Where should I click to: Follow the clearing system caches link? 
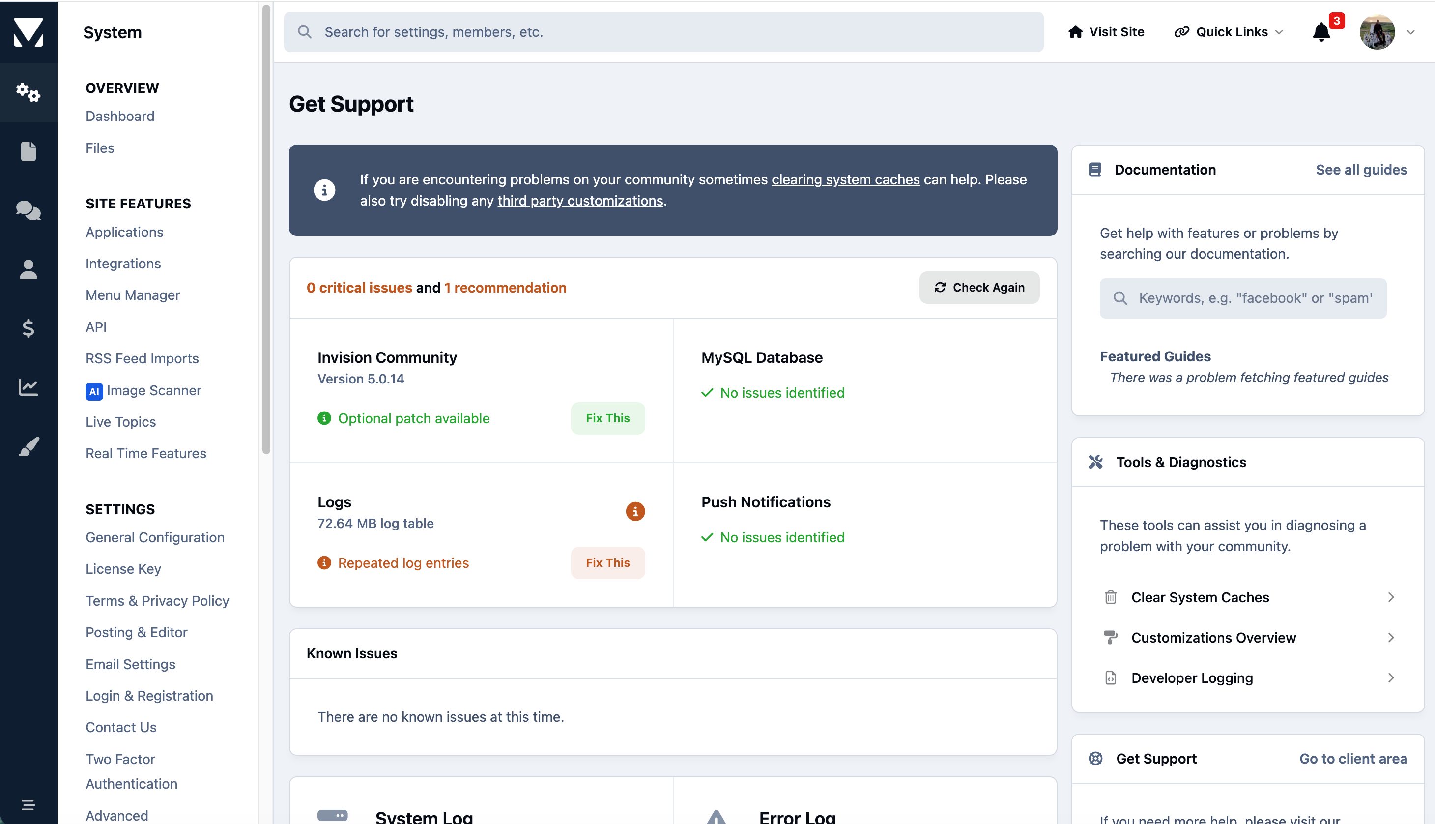(x=845, y=179)
